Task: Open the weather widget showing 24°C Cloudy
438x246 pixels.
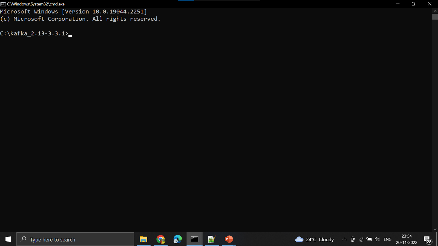Action: [315, 239]
